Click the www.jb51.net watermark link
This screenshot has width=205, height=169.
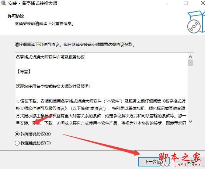(x=180, y=165)
